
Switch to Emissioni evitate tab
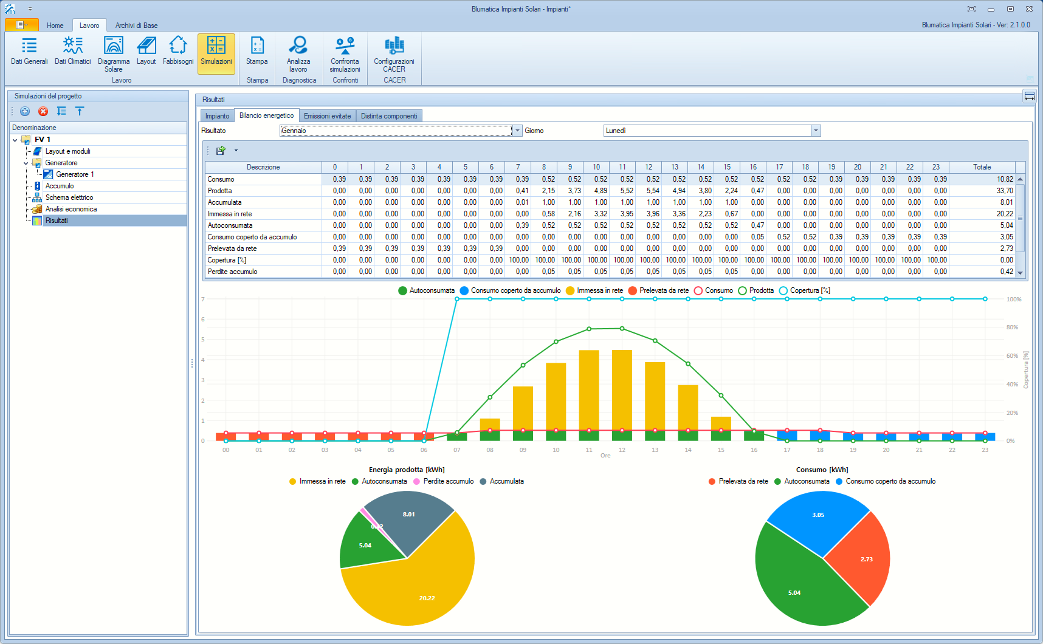327,116
